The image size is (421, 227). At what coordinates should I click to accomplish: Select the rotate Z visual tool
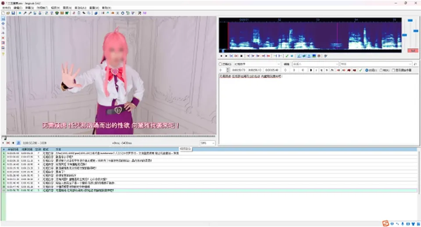coord(3,28)
